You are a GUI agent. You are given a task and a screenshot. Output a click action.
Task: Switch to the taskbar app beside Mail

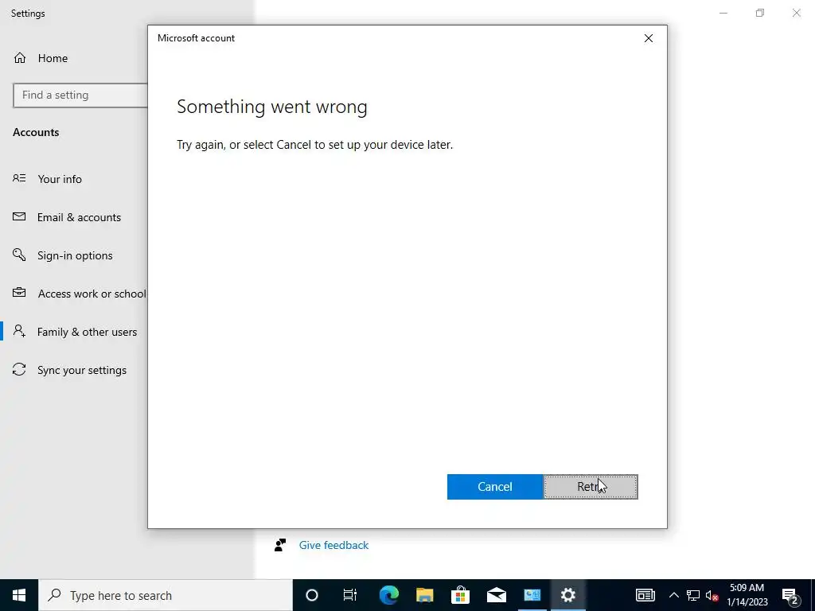pyautogui.click(x=532, y=595)
